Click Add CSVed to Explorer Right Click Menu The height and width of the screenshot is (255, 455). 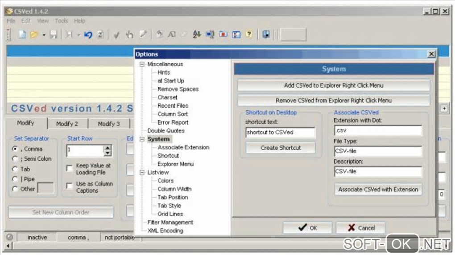[334, 85]
